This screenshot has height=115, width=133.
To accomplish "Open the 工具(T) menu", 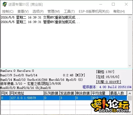I will pyautogui.click(x=69, y=12).
